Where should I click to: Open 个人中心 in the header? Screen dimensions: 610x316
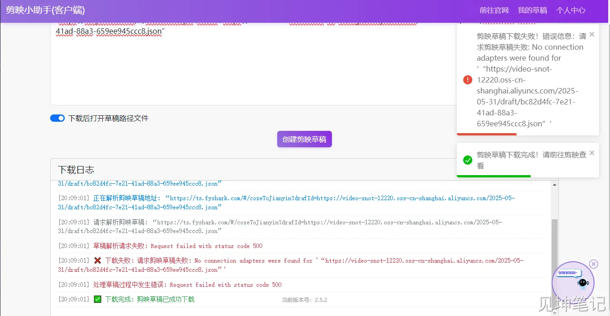coord(570,10)
